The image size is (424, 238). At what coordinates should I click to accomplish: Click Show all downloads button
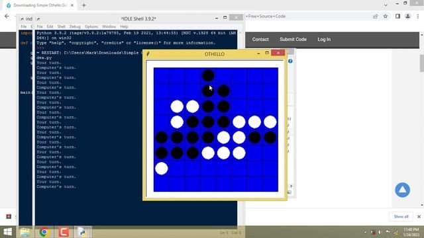tap(401, 217)
